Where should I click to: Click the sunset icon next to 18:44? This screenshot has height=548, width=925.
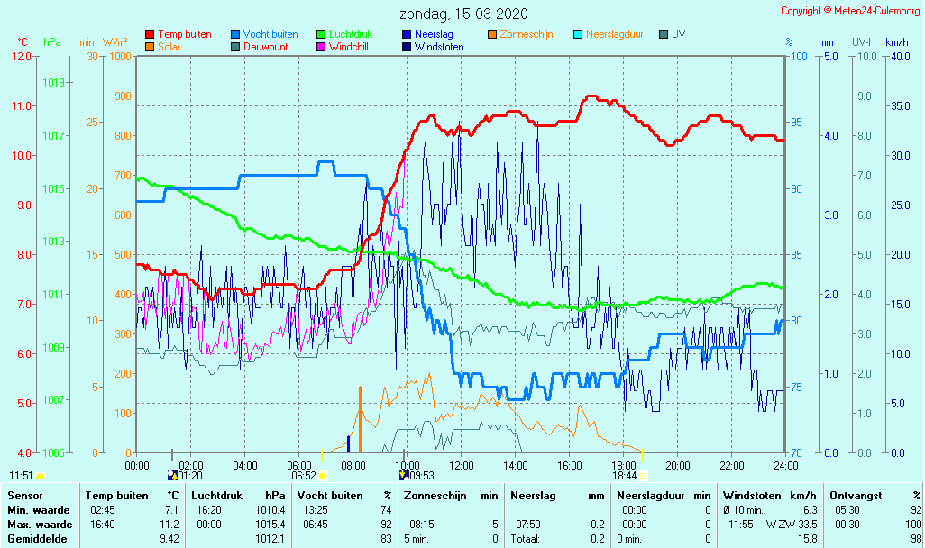pyautogui.click(x=644, y=475)
